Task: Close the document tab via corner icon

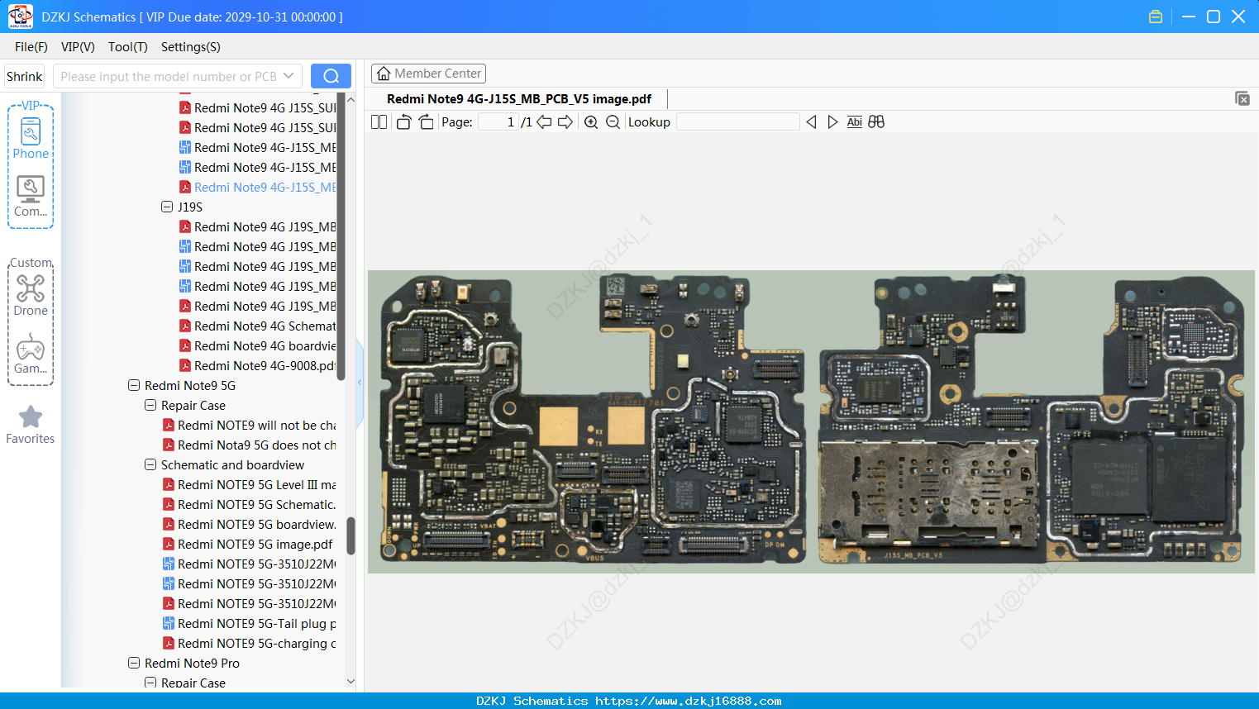Action: 1242,98
